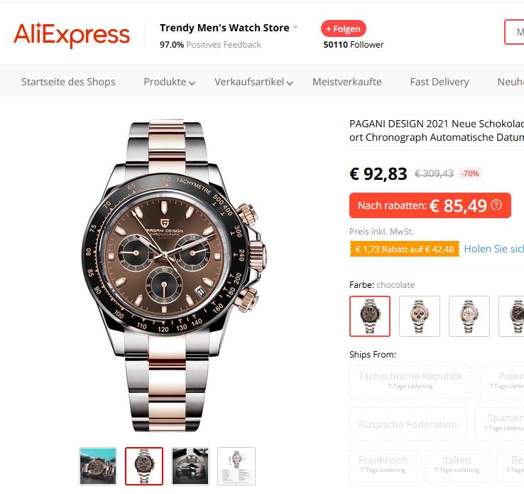Choose Russische Föderation shipping origin
The width and height of the screenshot is (524, 494).
408,424
